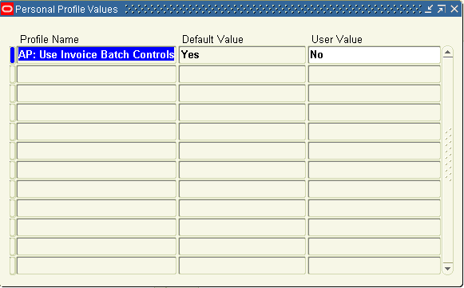Select the second row's record indicator

click(x=13, y=74)
